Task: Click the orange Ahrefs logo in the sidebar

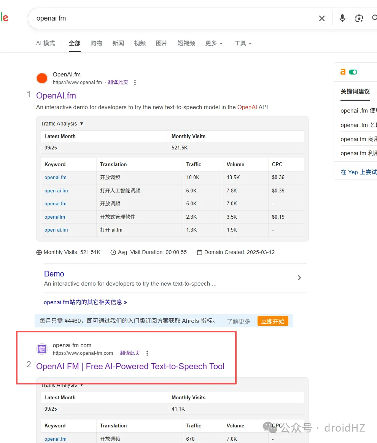Action: click(x=343, y=72)
